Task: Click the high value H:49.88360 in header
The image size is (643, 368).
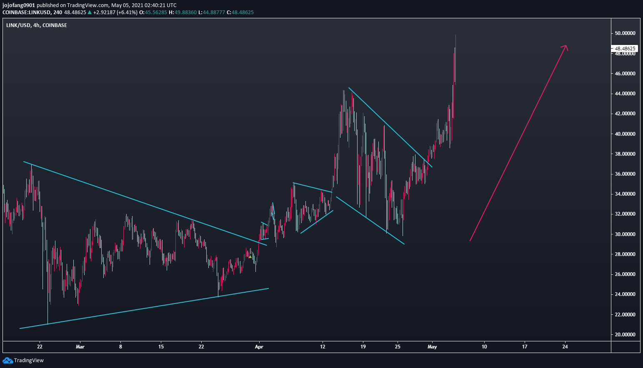Action: [x=183, y=12]
